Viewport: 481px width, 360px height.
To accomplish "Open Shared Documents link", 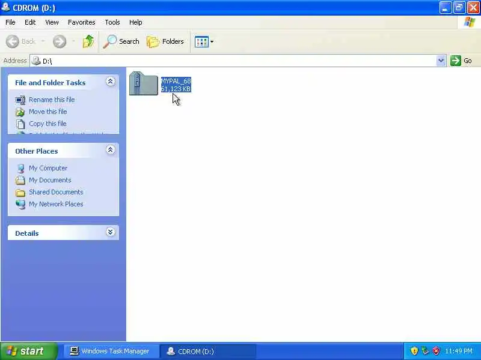I will [x=56, y=192].
